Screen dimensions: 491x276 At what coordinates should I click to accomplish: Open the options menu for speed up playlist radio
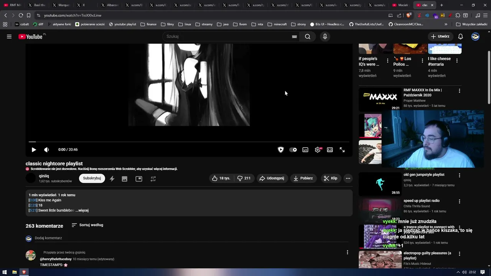tap(459, 201)
